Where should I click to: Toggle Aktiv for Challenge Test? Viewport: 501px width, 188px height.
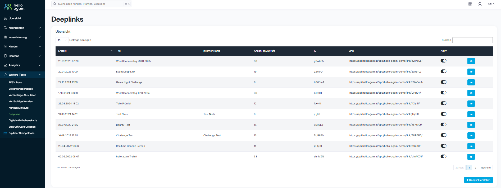coord(444,135)
